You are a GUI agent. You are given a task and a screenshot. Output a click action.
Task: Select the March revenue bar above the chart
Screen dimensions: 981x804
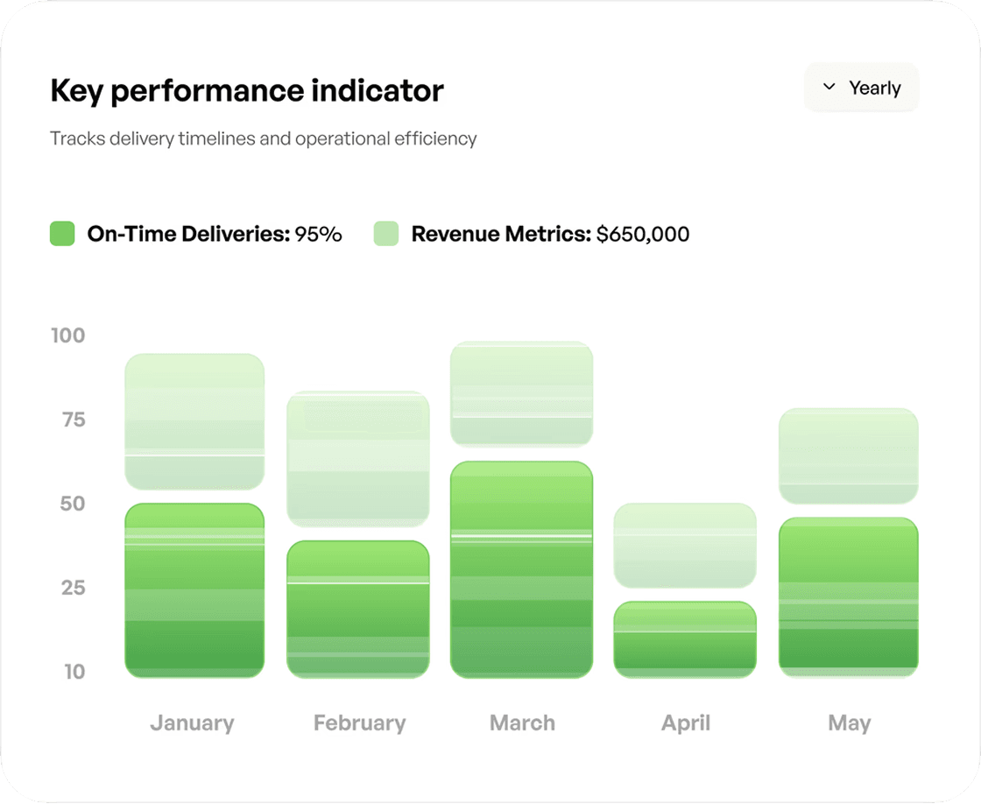click(521, 394)
